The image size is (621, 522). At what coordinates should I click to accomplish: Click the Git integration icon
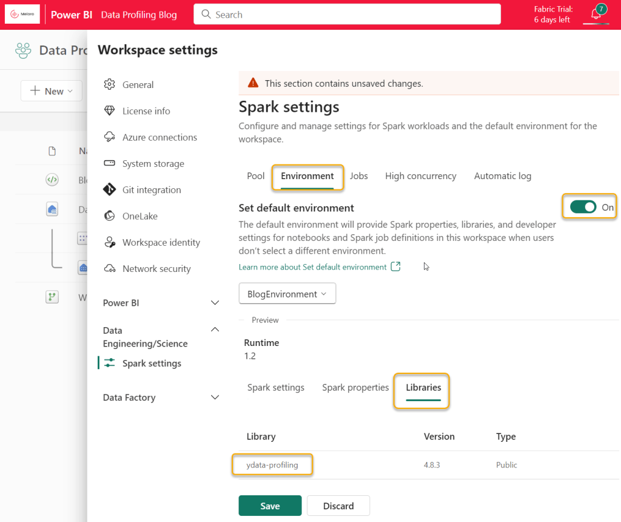(x=110, y=190)
